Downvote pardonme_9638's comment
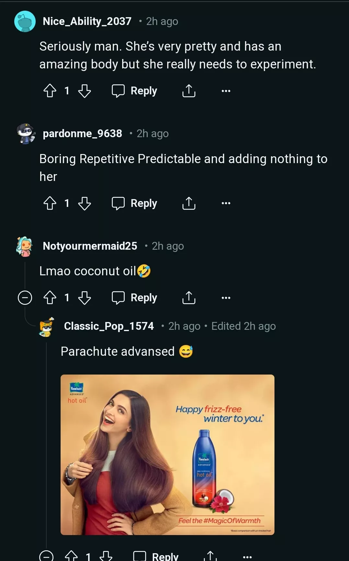The width and height of the screenshot is (349, 561). tap(85, 203)
